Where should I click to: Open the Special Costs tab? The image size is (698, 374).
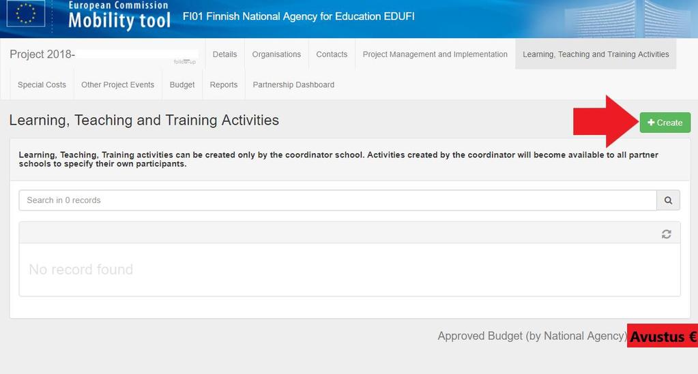point(42,84)
